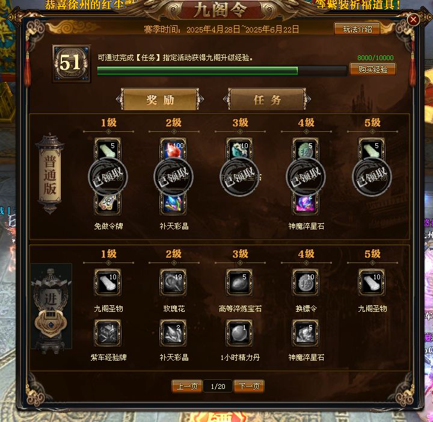Click the 紫车经验牌 reward icon
433x422 pixels.
[x=108, y=333]
